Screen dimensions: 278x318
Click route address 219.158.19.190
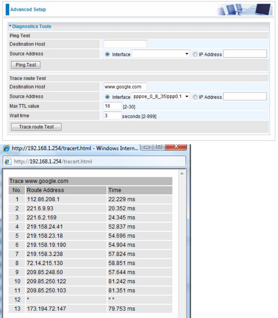coord(46,245)
